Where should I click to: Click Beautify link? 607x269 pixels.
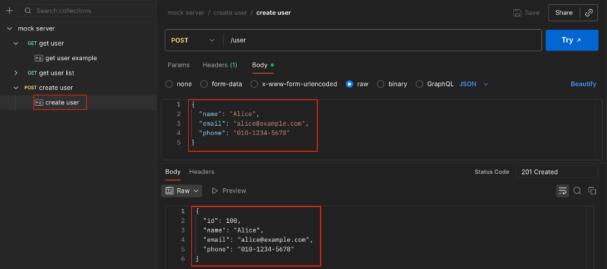pos(583,84)
